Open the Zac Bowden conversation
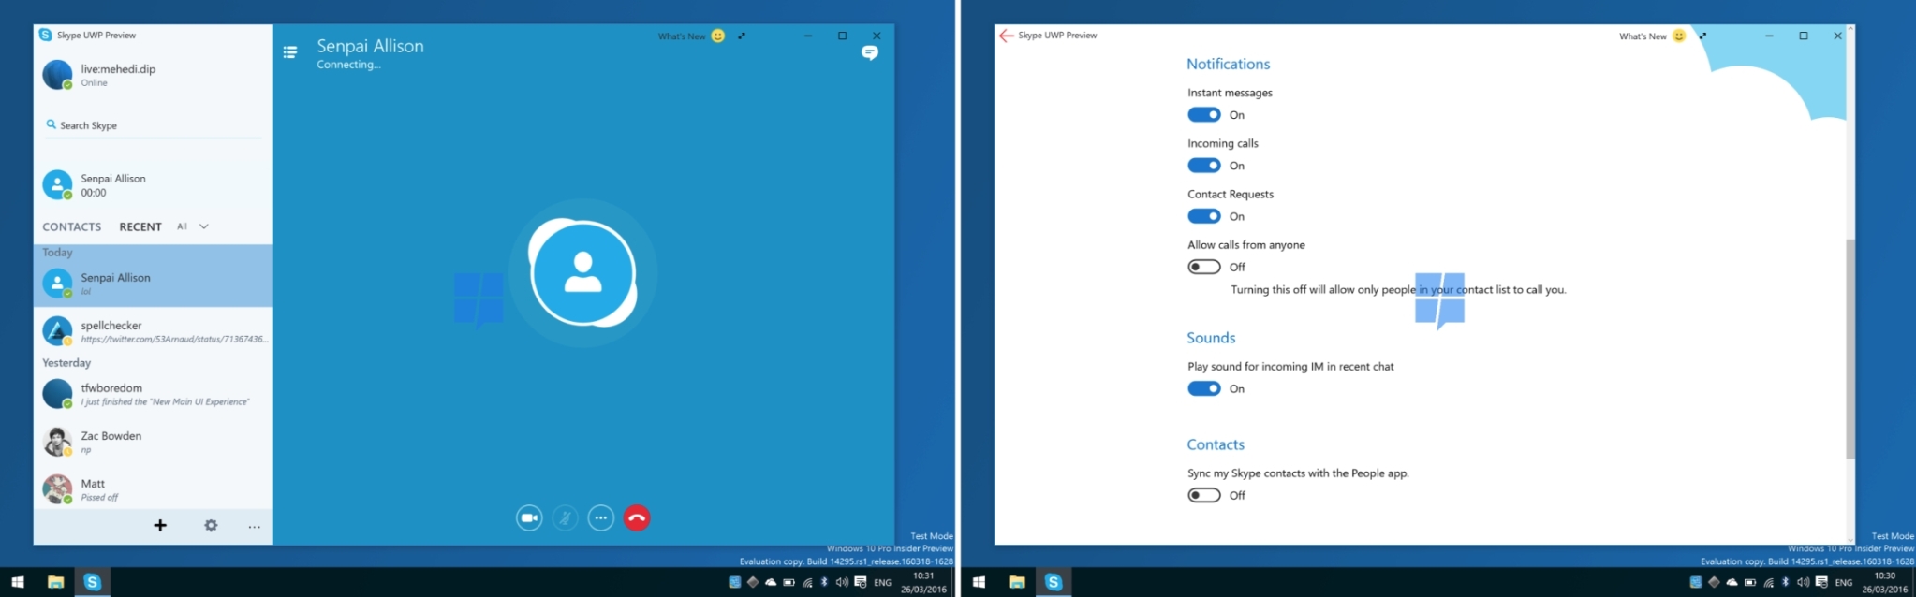Image resolution: width=1916 pixels, height=597 pixels. pos(153,442)
